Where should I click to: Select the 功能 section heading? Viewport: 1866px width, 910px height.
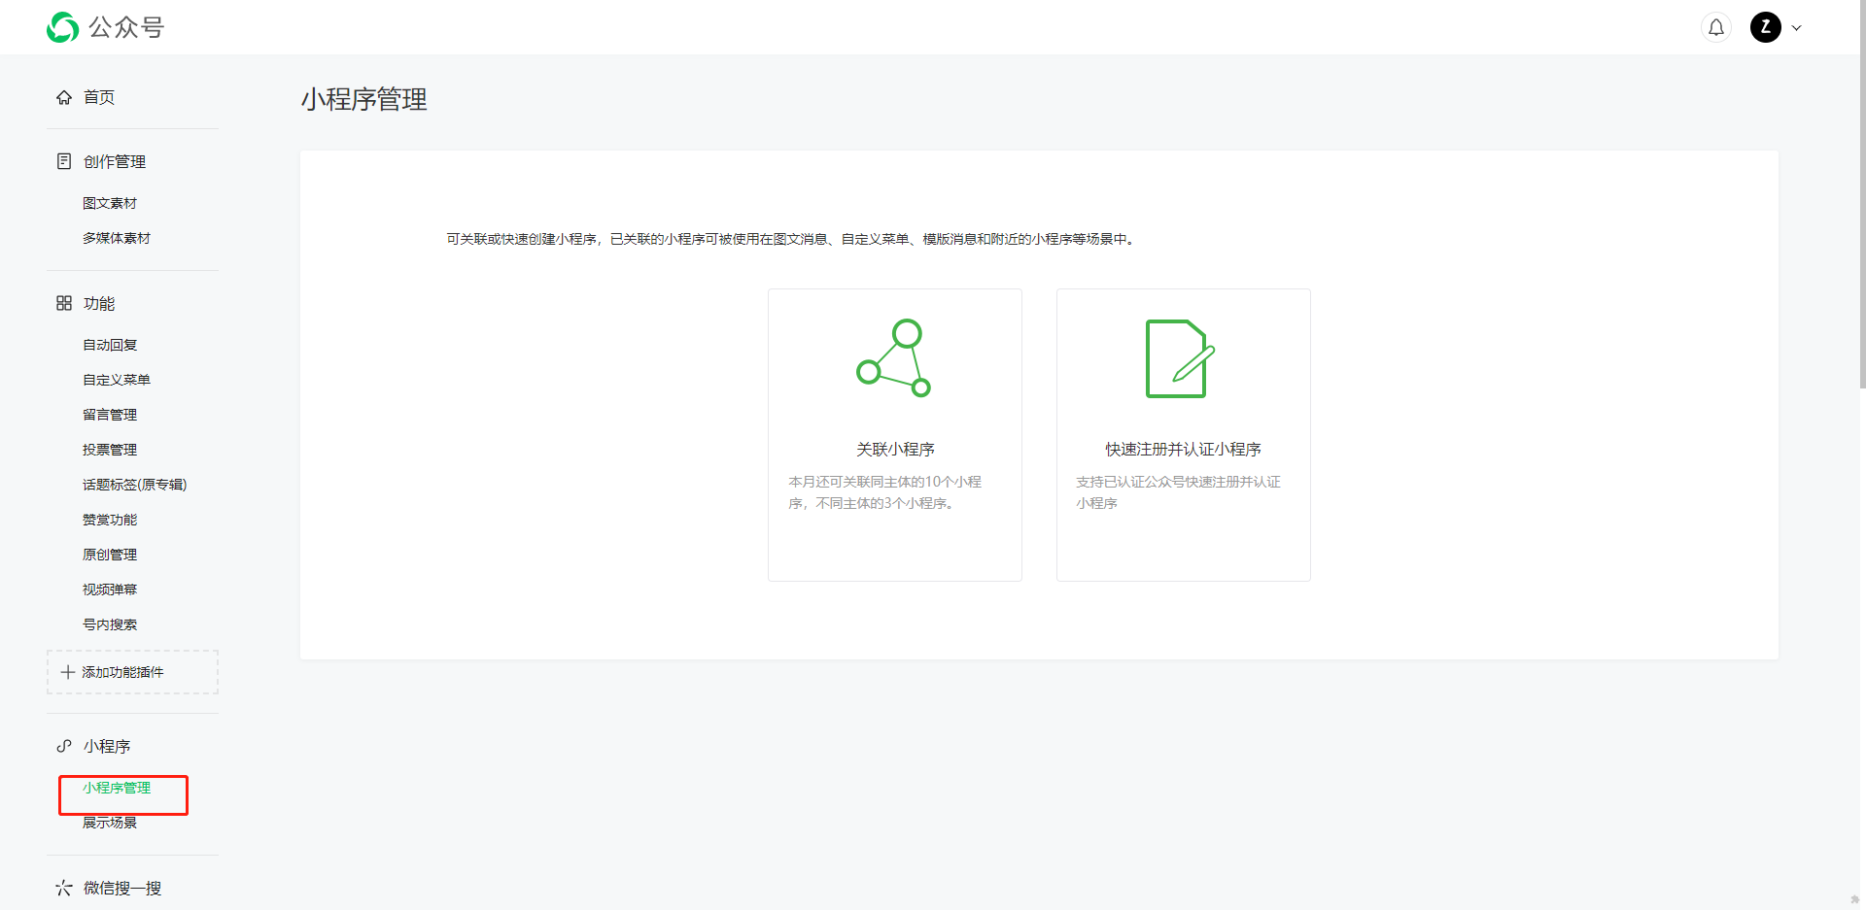click(99, 303)
